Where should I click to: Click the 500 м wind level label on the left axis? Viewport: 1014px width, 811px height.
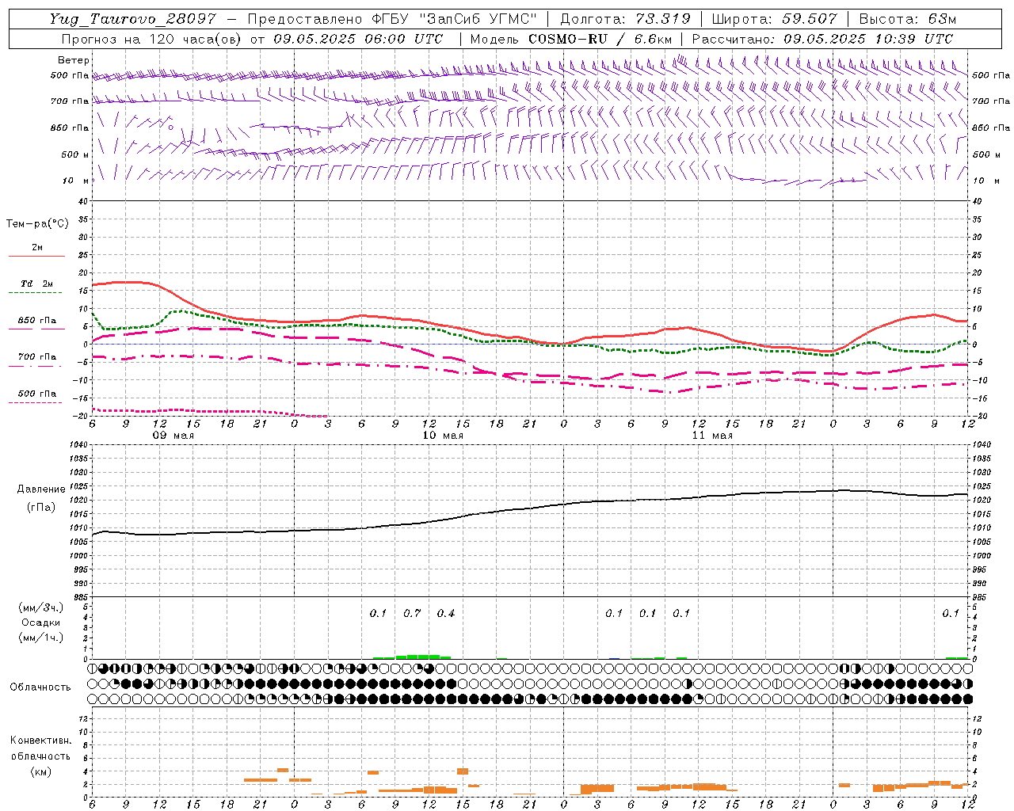(x=75, y=155)
